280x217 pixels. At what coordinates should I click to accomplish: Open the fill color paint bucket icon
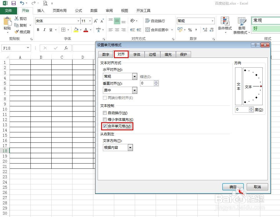[x=76, y=30]
